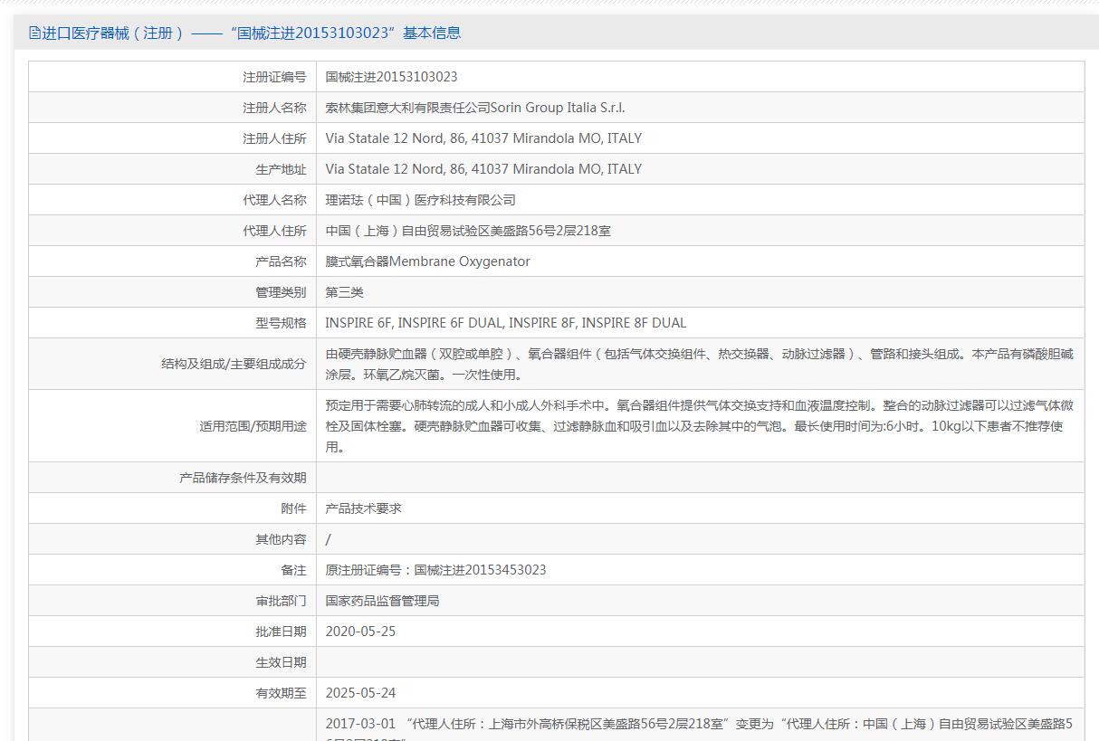Click the 2017-03-01 change record entry
Image resolution: width=1099 pixels, height=741 pixels.
point(697,725)
